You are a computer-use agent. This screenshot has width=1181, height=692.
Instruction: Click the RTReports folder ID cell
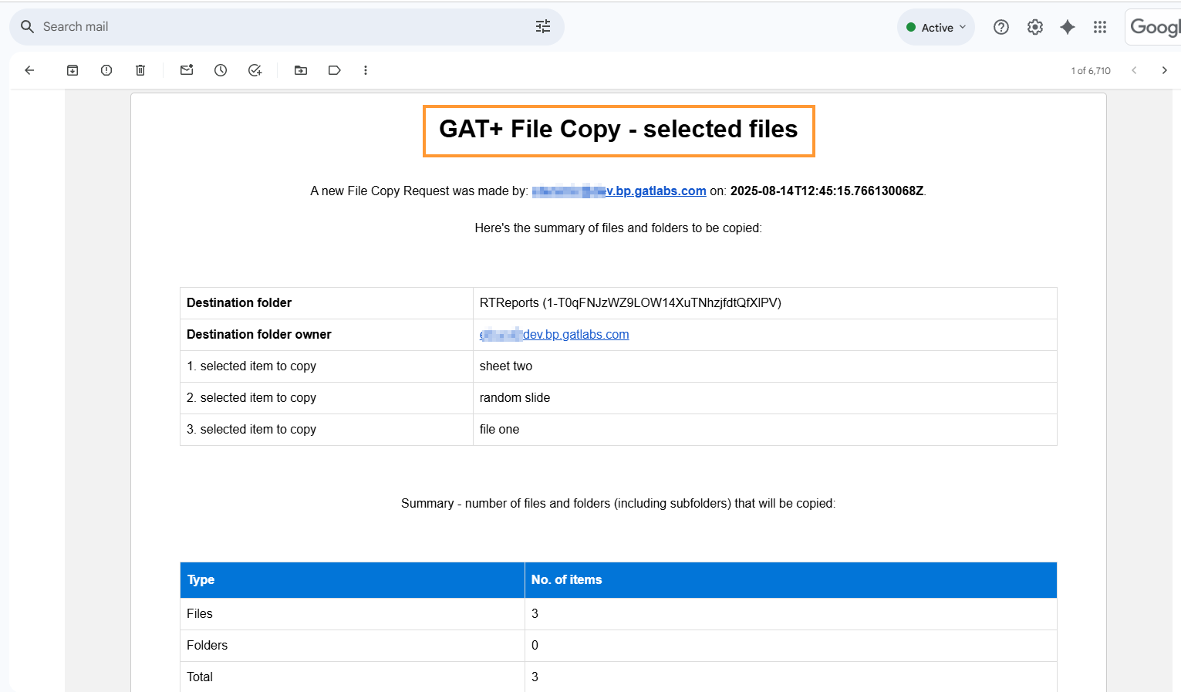point(764,303)
